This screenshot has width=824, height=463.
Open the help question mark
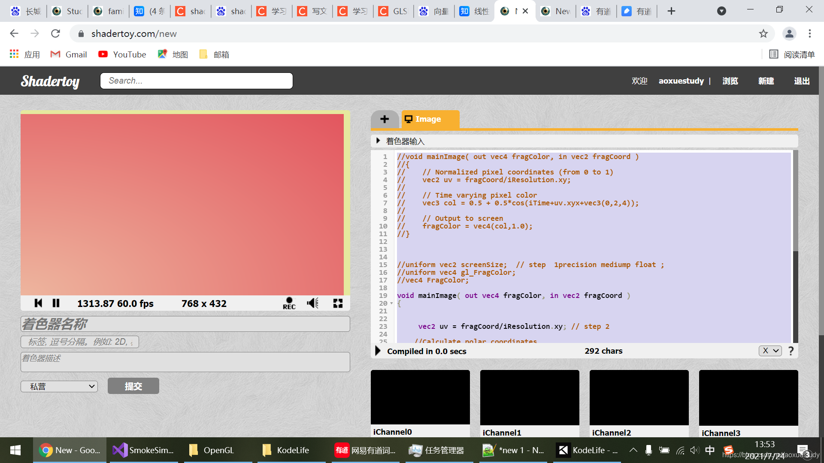(x=791, y=351)
